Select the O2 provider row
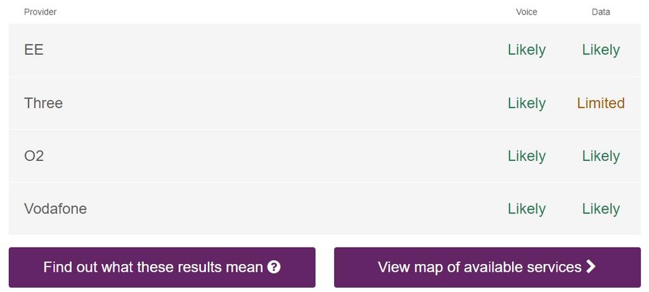The width and height of the screenshot is (649, 292). click(x=324, y=156)
